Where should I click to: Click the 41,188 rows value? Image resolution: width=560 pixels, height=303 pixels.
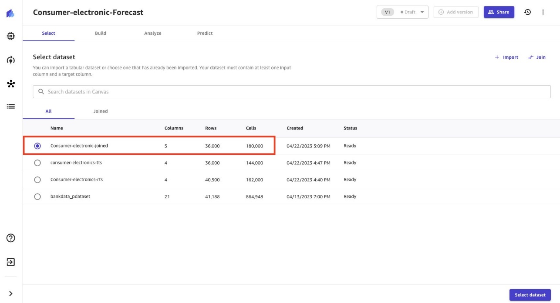(213, 196)
